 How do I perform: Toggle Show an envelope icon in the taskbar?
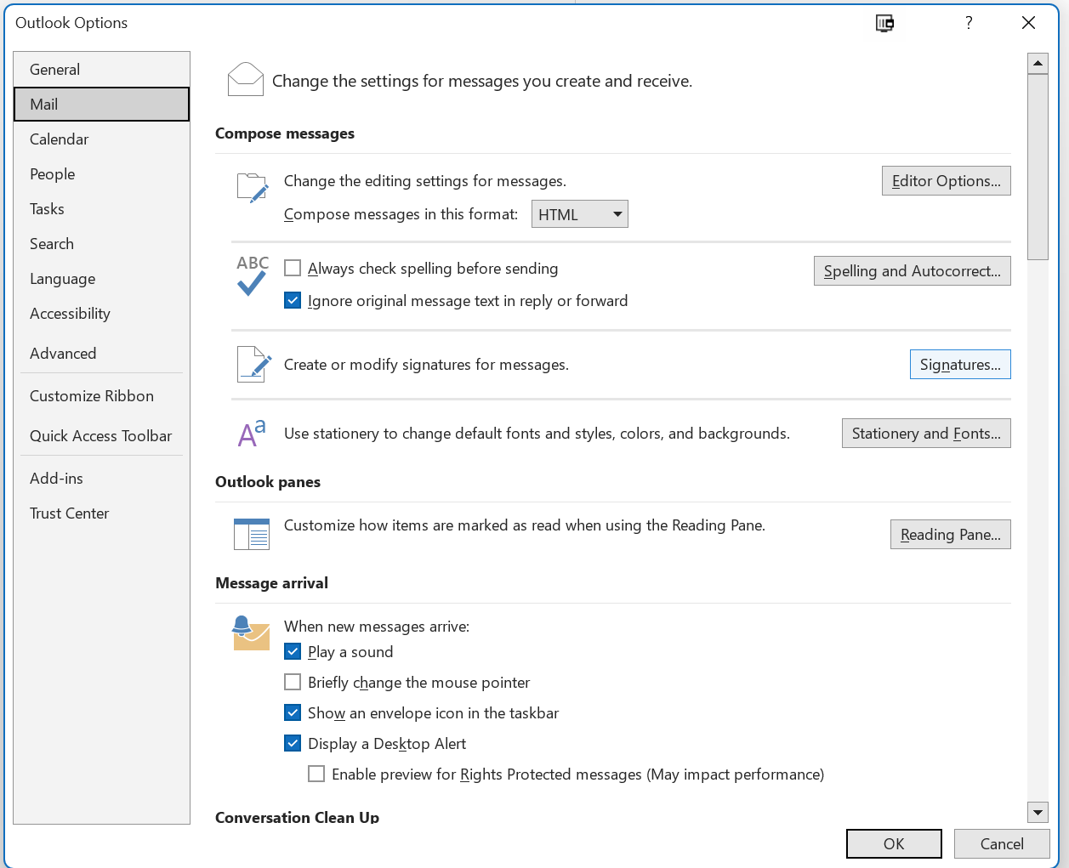point(293,713)
